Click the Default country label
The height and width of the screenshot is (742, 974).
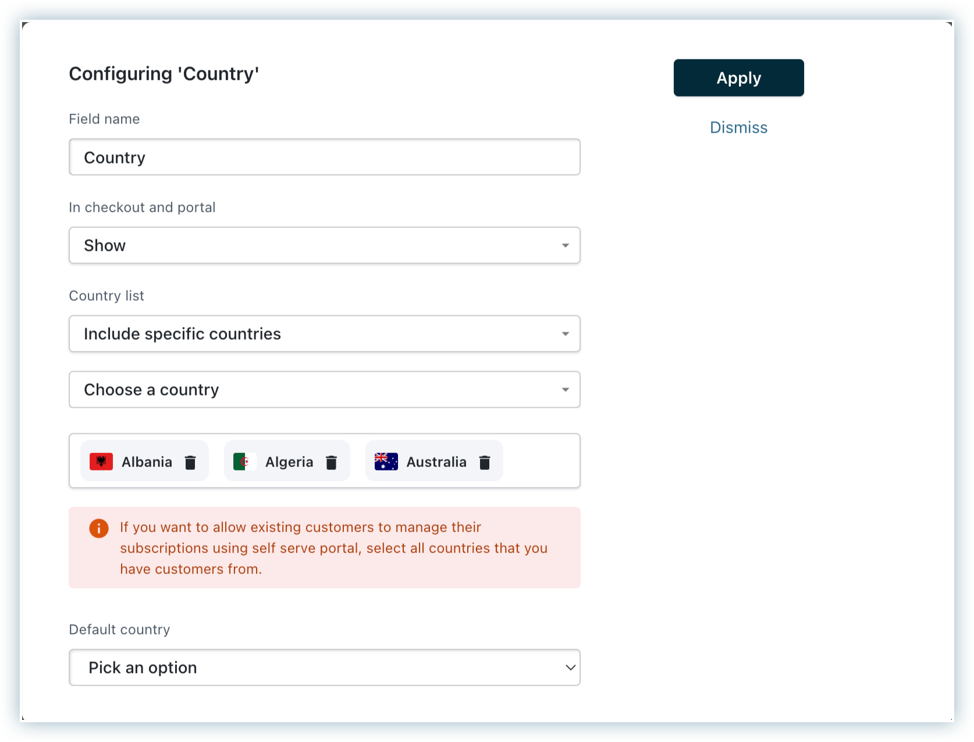(x=119, y=630)
